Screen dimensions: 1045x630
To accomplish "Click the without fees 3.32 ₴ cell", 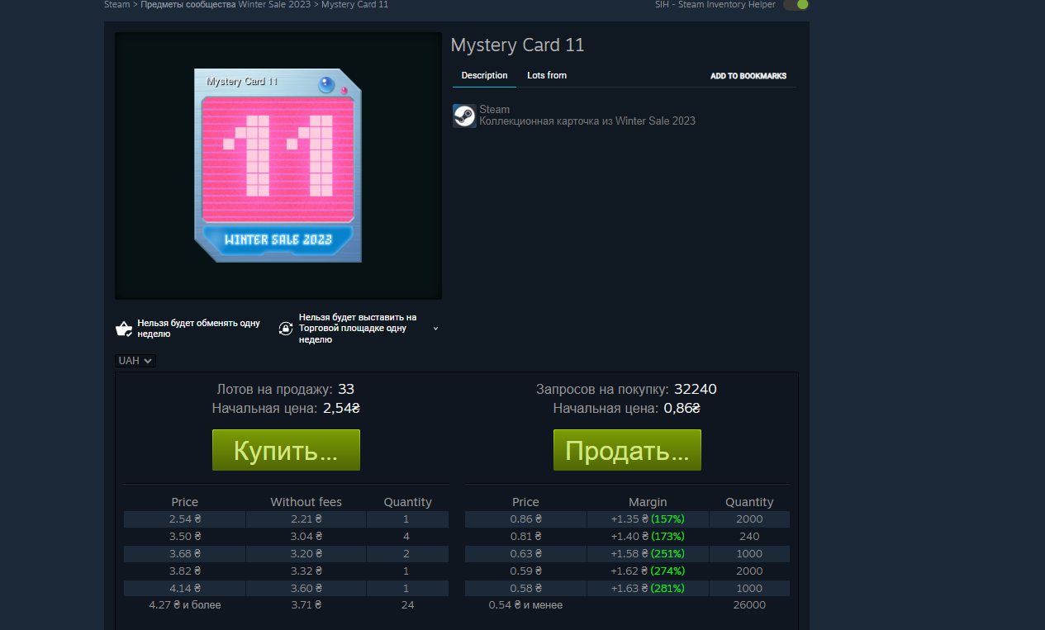I will 306,571.
